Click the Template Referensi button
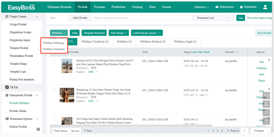Image resolution: width=274 pixels, height=137 pixels. click(x=94, y=33)
